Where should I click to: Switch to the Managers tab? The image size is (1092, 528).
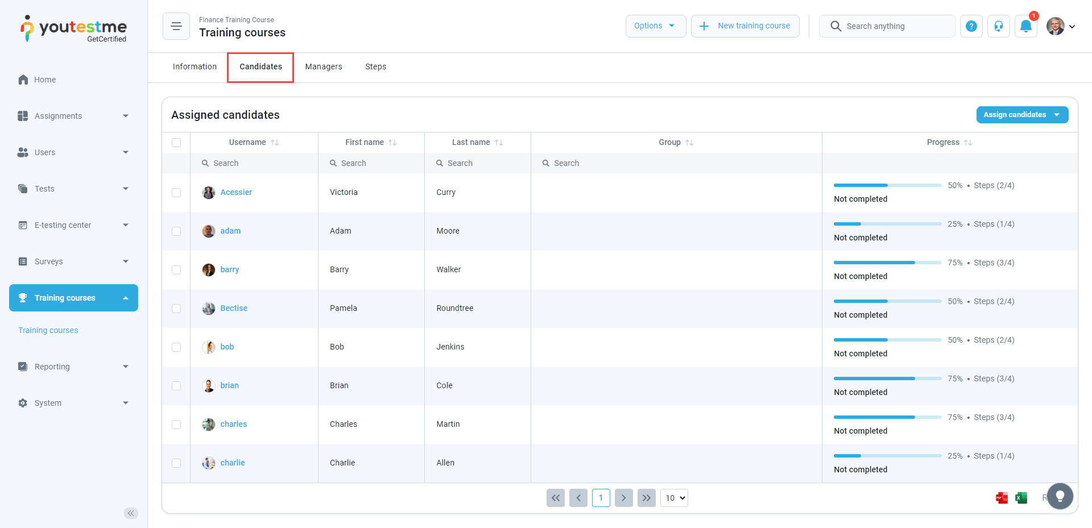tap(324, 67)
